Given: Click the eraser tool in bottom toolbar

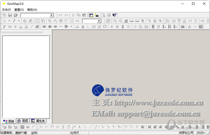Looking at the screenshot, I should 96,127.
